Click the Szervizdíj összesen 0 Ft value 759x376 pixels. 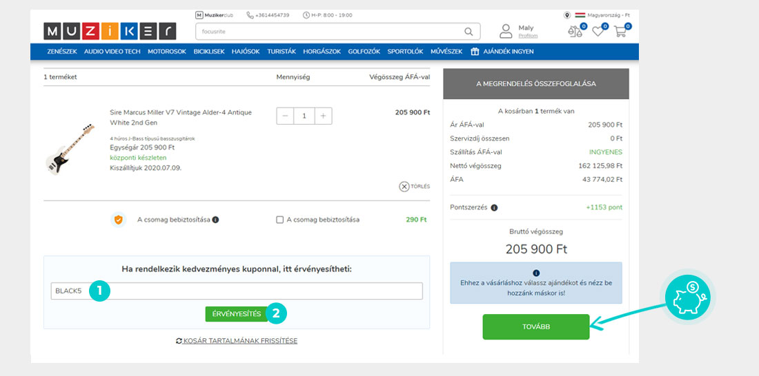click(x=616, y=138)
